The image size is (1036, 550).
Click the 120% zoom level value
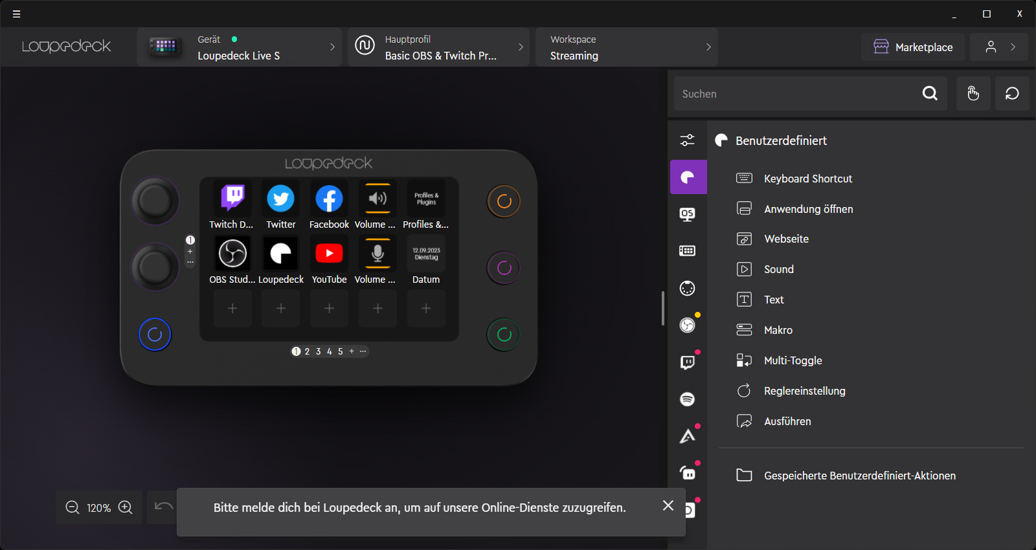click(99, 508)
